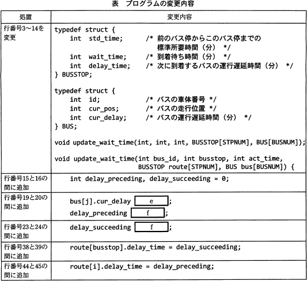Select the prototype line ending 'BUS[BUSNUM]);'
Screen dimensions: 307x281
tap(180, 142)
